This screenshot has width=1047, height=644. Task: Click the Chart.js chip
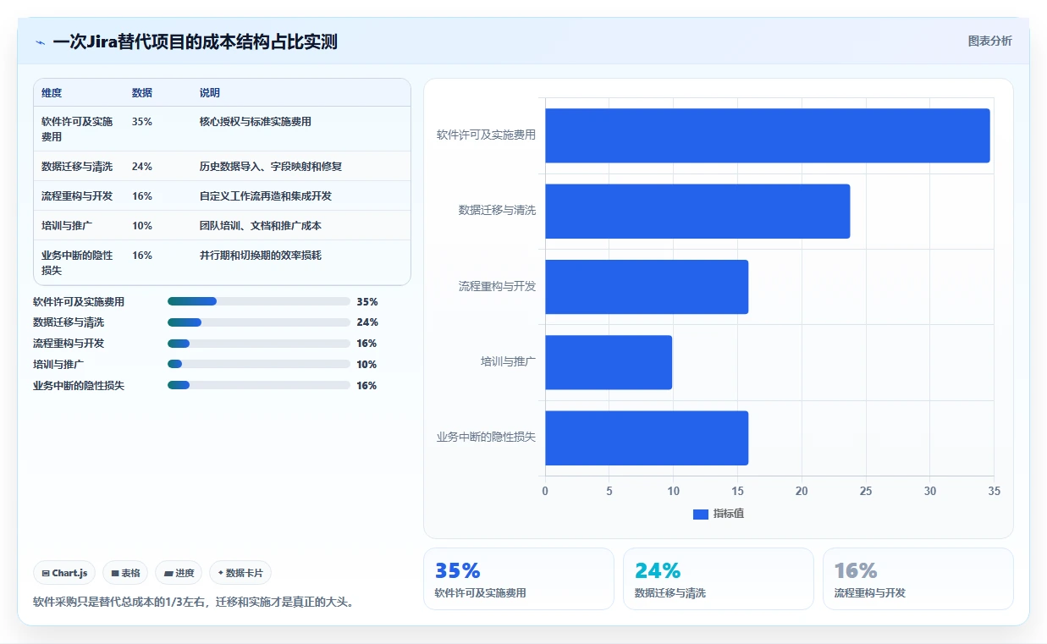pyautogui.click(x=65, y=573)
